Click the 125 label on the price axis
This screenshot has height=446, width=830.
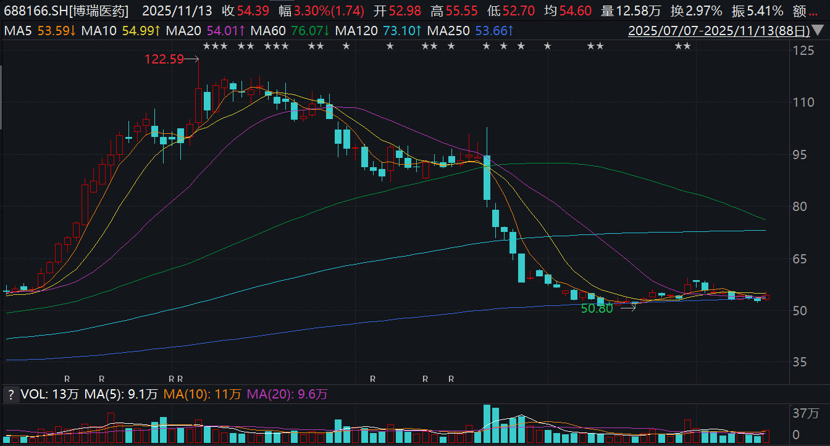(x=803, y=51)
